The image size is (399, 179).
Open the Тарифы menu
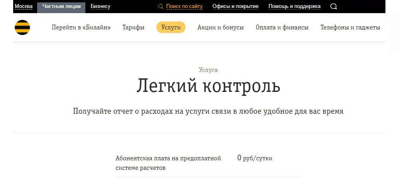[133, 27]
